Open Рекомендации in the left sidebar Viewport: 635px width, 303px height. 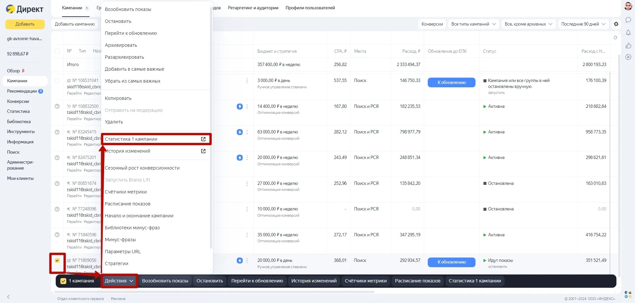(22, 91)
